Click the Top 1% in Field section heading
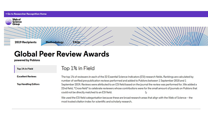Screen dimensions: 208x119 78,68
